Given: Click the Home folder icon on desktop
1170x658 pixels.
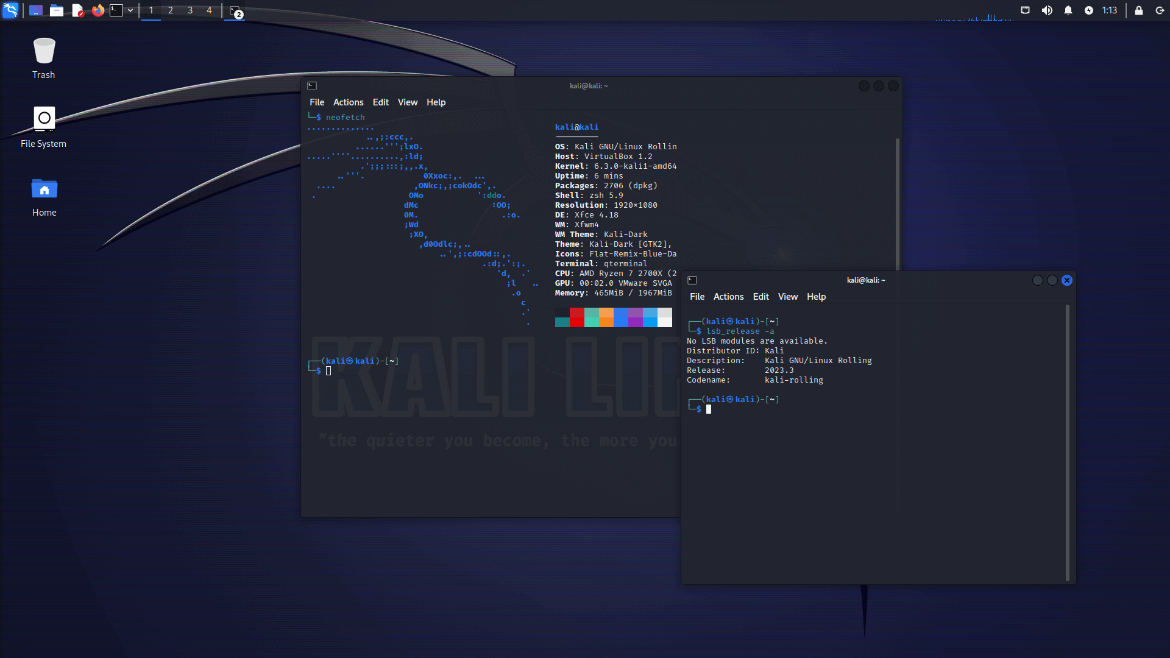Looking at the screenshot, I should 44,189.
